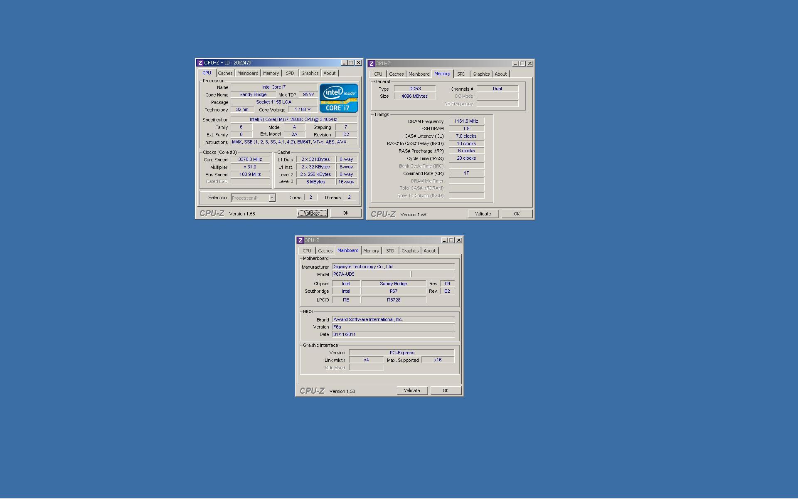Click the Core Speed value 3376.0 MHz
This screenshot has width=798, height=499.
click(250, 159)
